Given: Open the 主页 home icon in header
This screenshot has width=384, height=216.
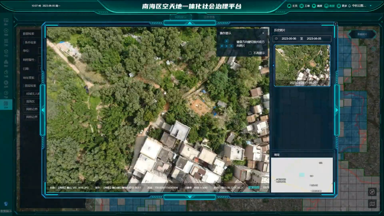Looking at the screenshot, I should pyautogui.click(x=289, y=6).
